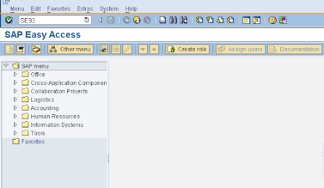This screenshot has height=188, width=324.
Task: Click the Find Next binoculars icon
Action: pos(183,20)
